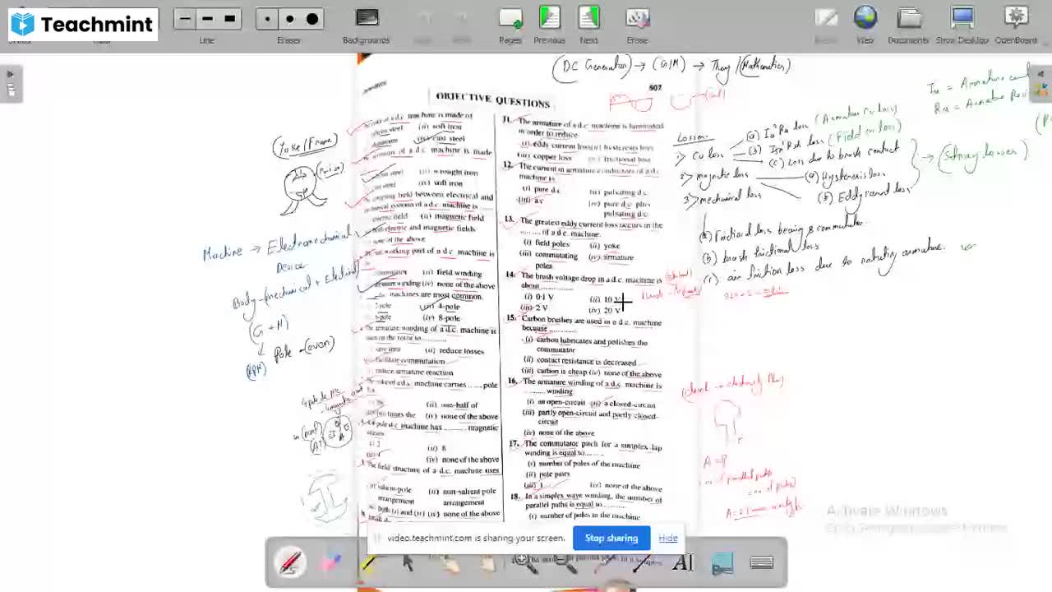Select the Laser Pointer tool
The height and width of the screenshot is (592, 1052).
604,563
